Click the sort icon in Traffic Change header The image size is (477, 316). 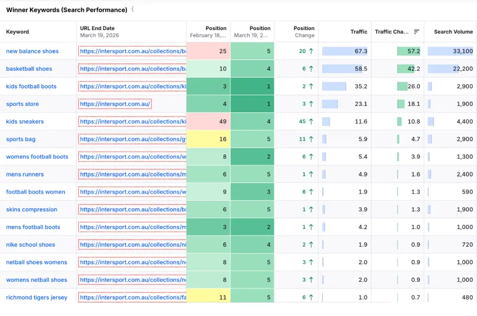[416, 32]
